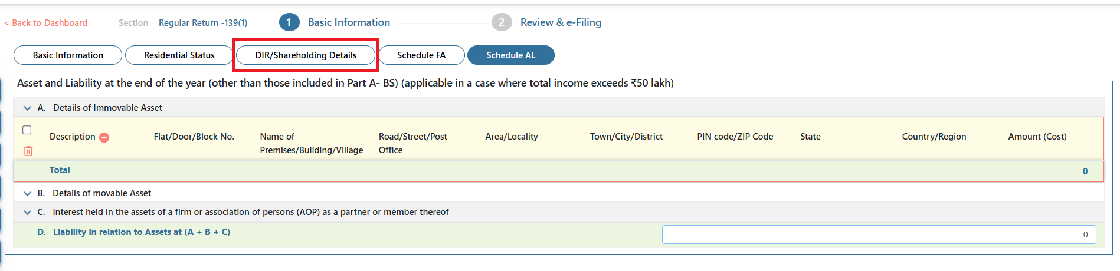Screen dimensions: 1120x271
Task: Expand Interest held in firm or AOP
Action: click(27, 212)
